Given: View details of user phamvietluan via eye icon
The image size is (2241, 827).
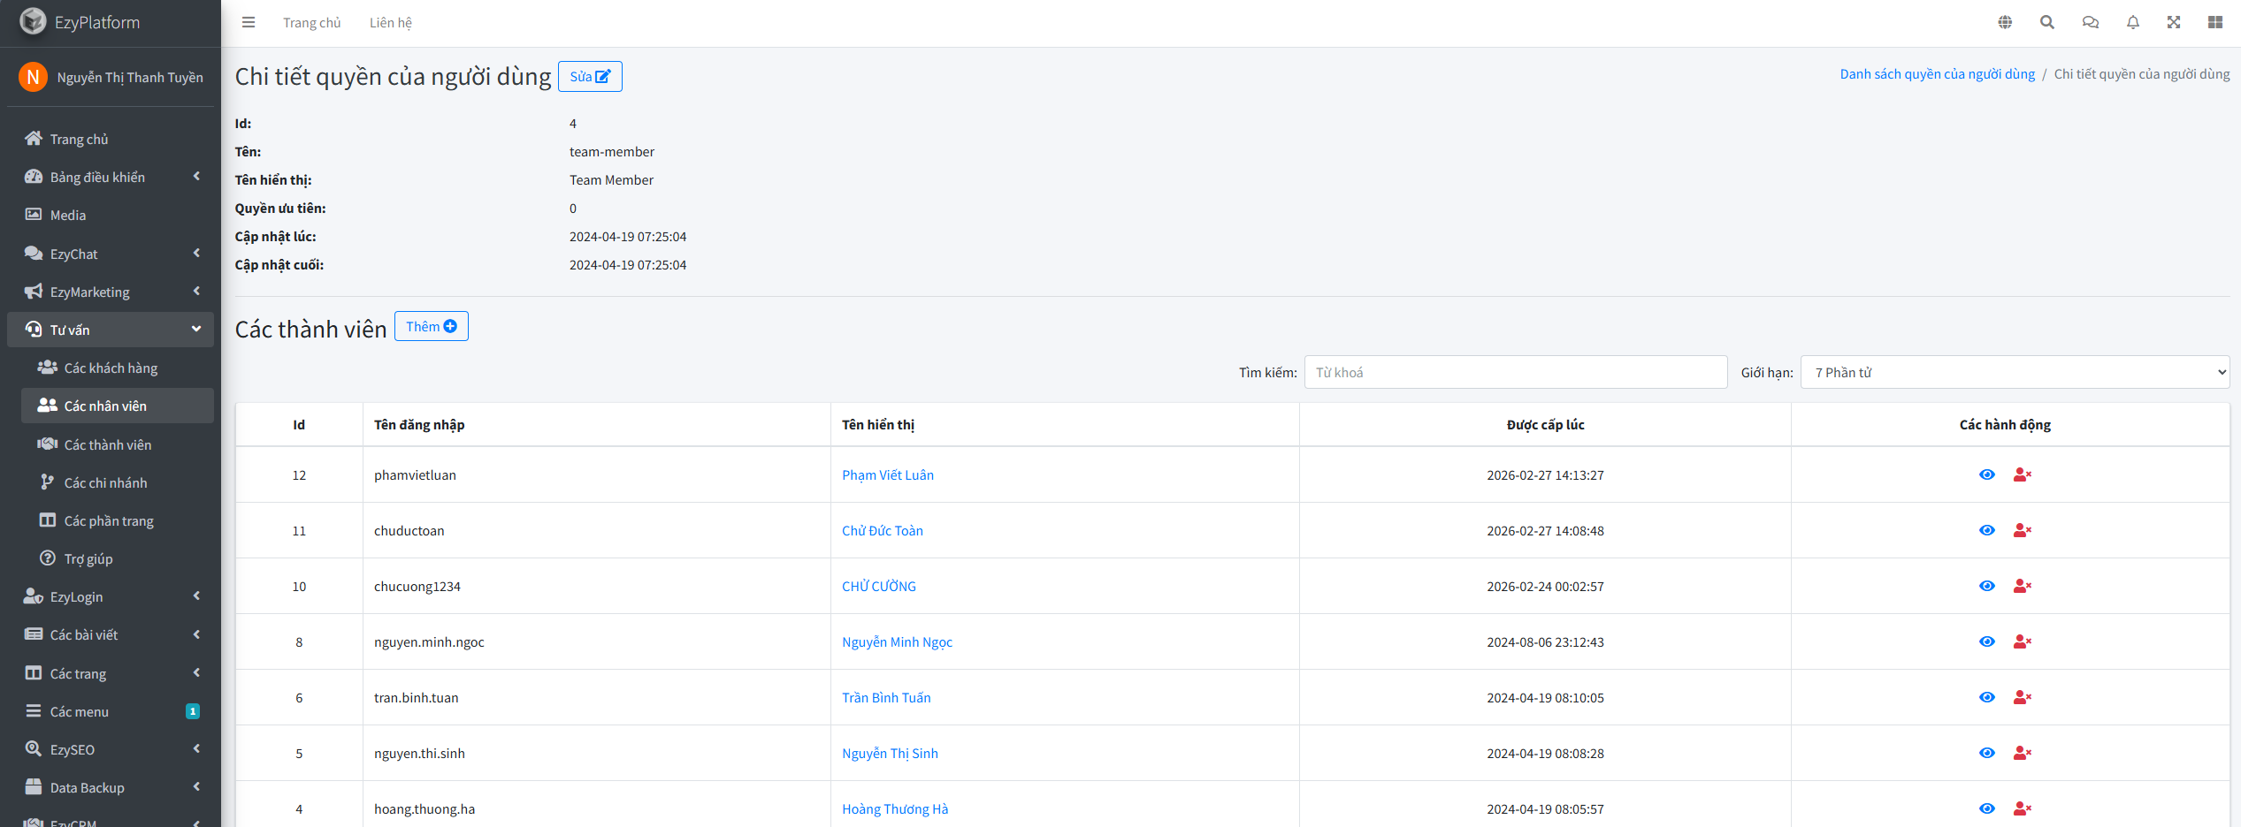Looking at the screenshot, I should coord(1986,475).
